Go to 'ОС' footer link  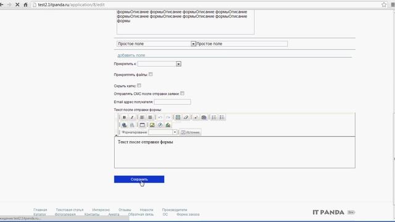point(165,215)
